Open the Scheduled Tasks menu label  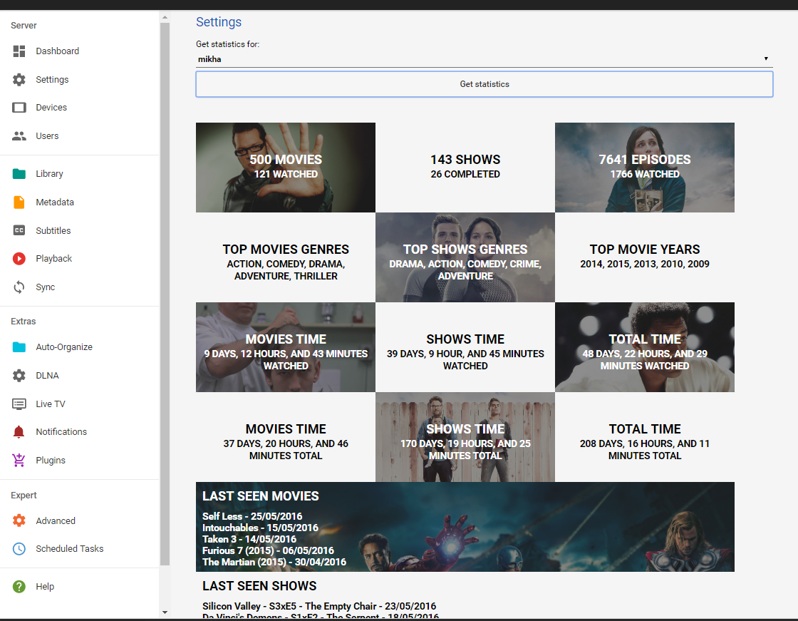(x=70, y=549)
